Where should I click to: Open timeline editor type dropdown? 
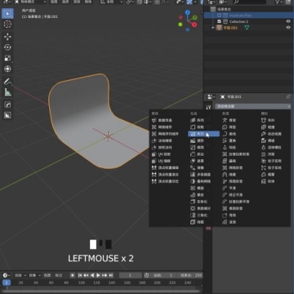[x=7, y=275]
